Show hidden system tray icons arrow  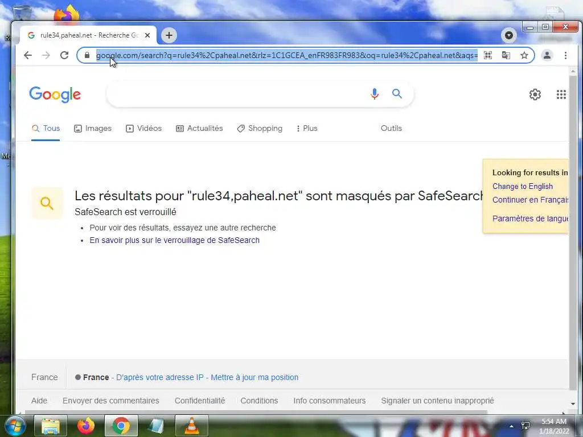511,426
